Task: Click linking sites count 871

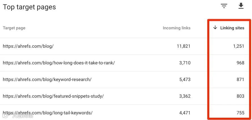Action: click(x=240, y=79)
